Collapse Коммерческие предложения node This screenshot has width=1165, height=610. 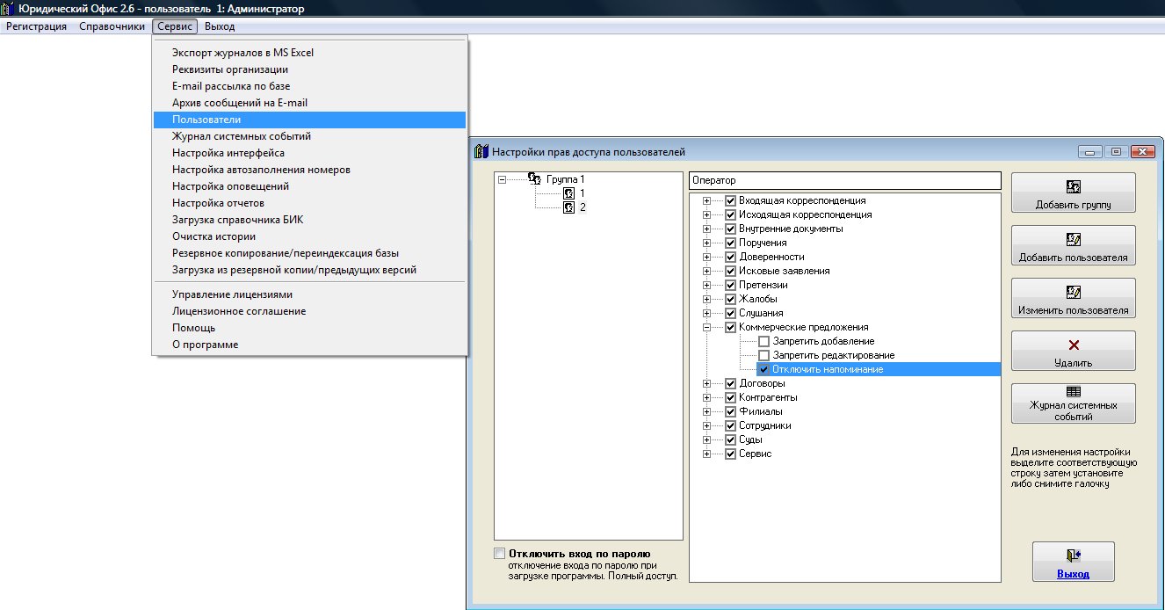706,327
